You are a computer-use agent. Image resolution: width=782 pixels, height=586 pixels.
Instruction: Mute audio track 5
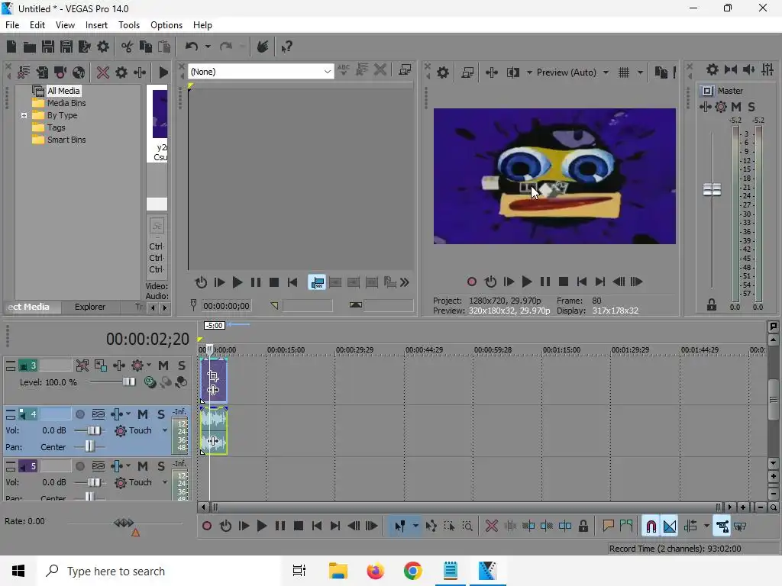143,466
